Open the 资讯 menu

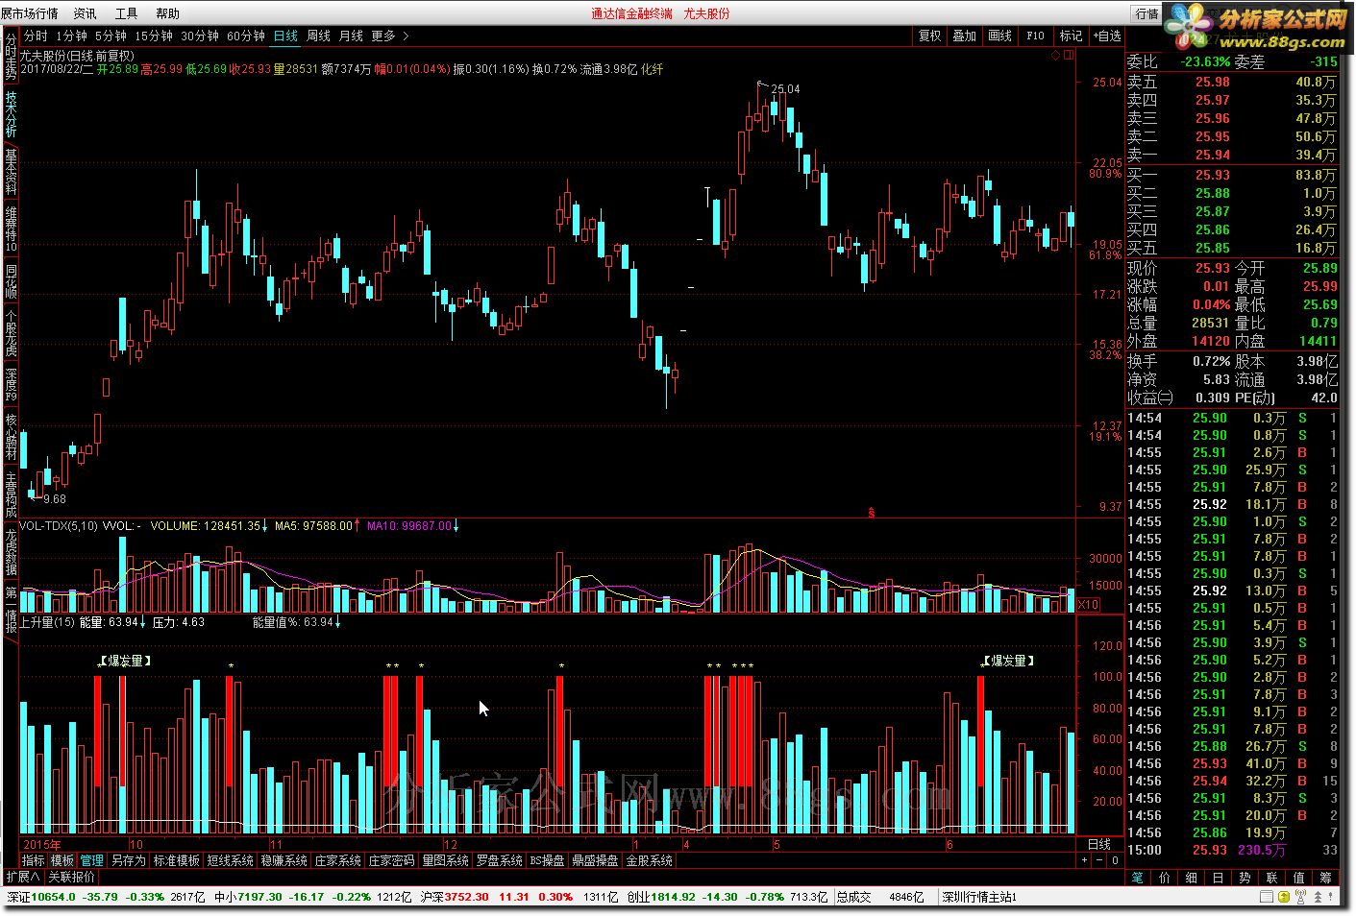(85, 13)
